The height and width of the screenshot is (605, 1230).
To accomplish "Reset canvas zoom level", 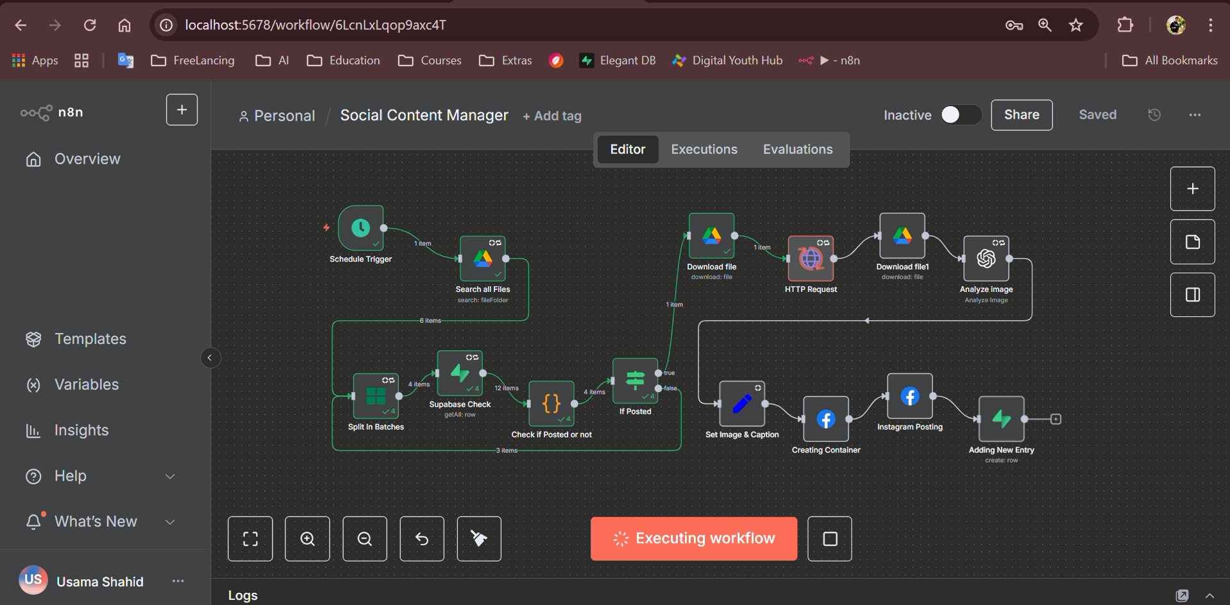I will click(422, 539).
